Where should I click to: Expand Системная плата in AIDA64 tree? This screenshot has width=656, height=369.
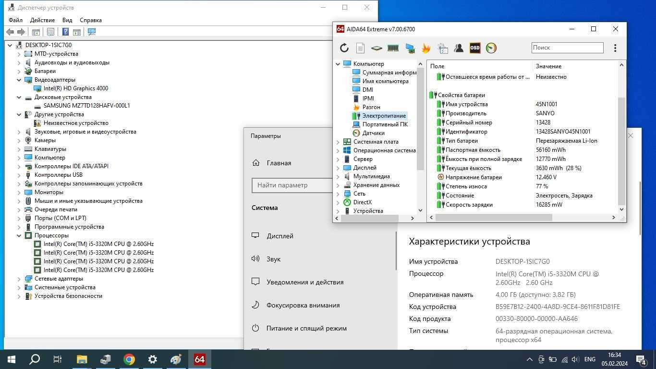338,142
